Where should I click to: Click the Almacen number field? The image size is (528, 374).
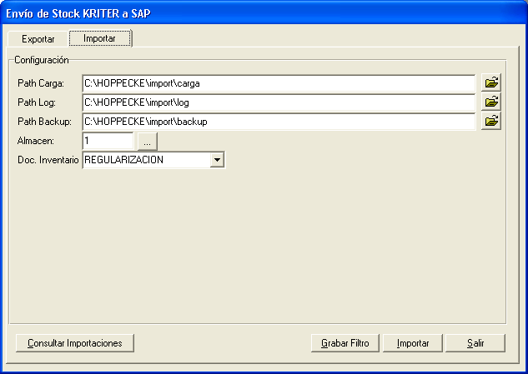click(x=108, y=141)
